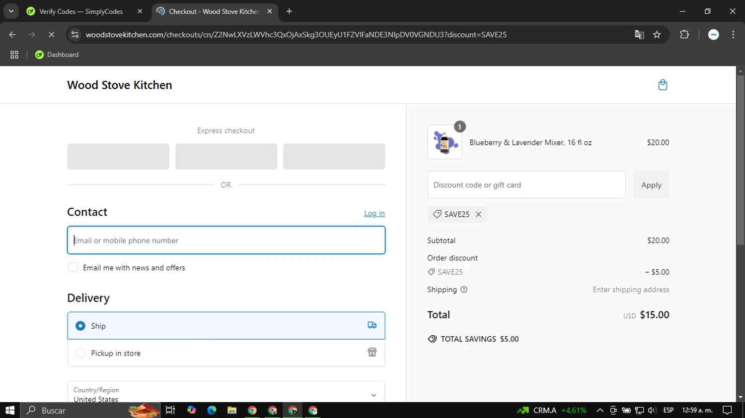
Task: Open a new browser tab
Action: pyautogui.click(x=290, y=11)
